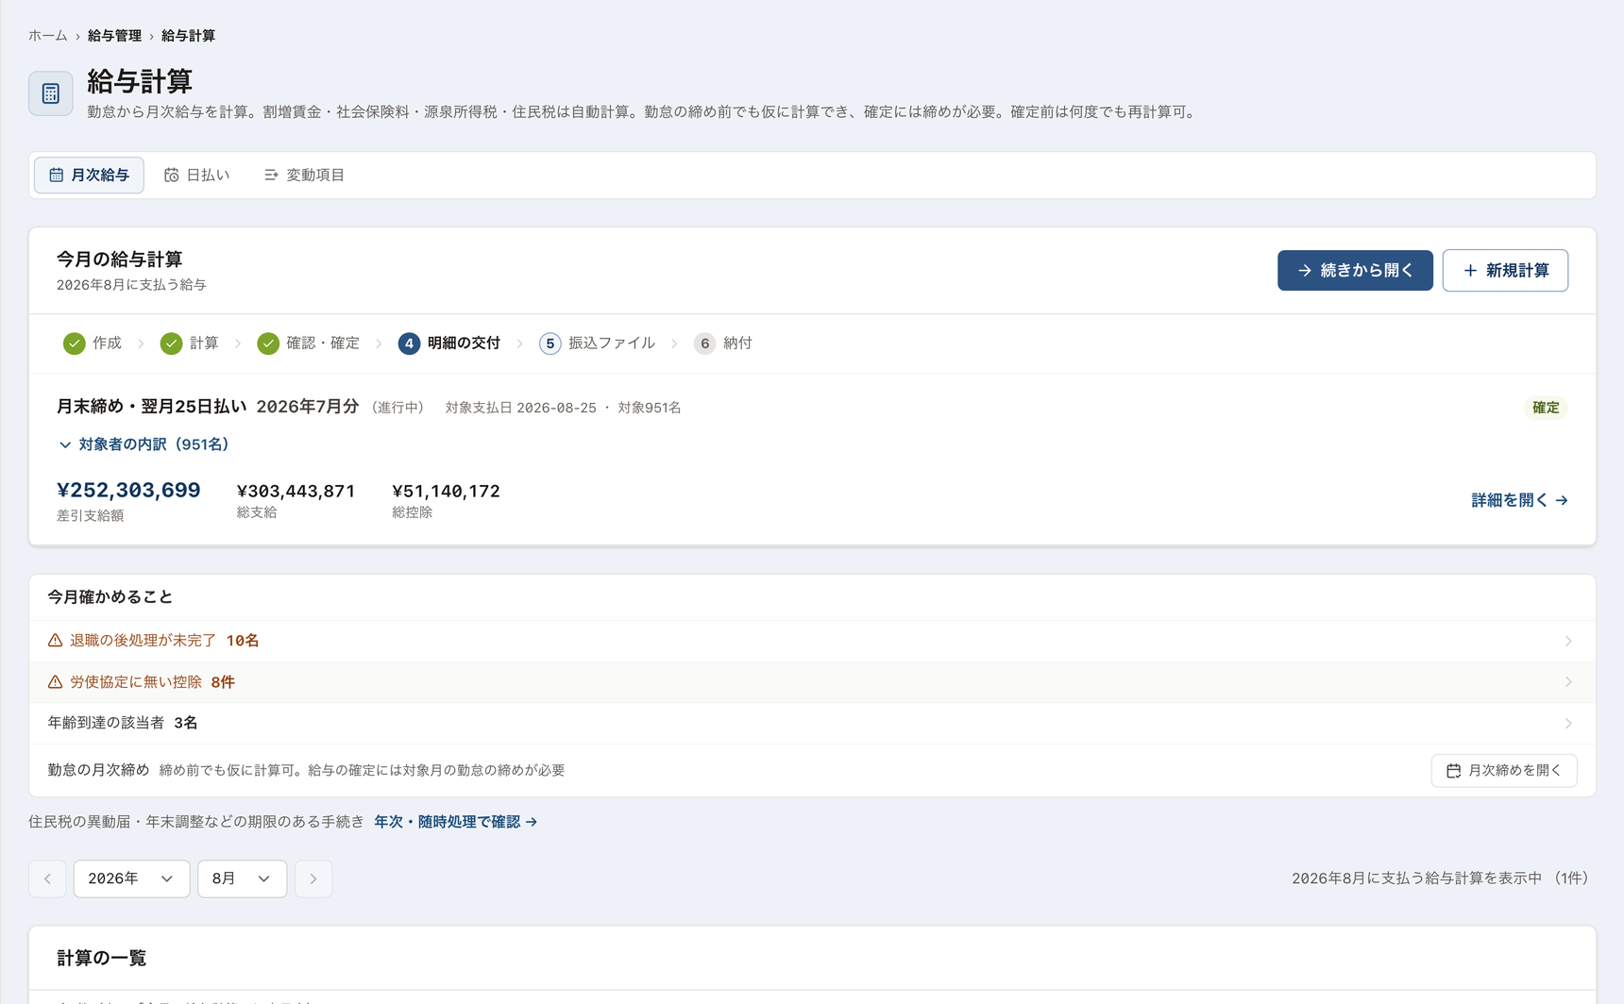Click the warning icon on 退職の後処理 row

(x=56, y=641)
